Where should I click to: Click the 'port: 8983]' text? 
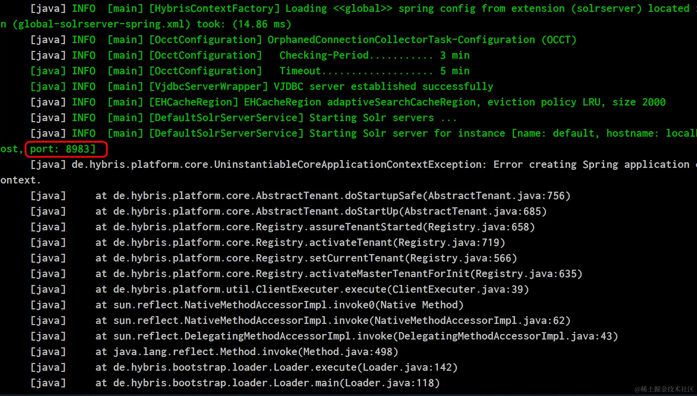point(63,149)
